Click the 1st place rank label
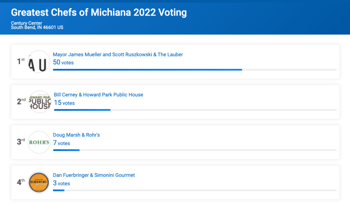 click(x=21, y=61)
